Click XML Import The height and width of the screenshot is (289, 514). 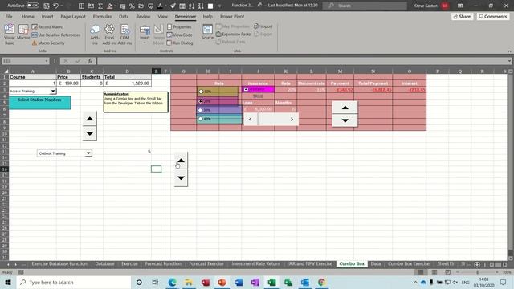(263, 26)
